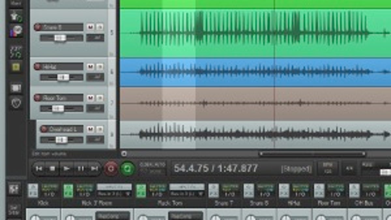Click the arrange view horizontal scrollbar

312,154
